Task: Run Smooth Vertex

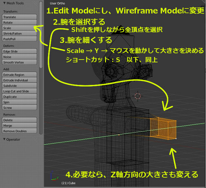Action: [x=19, y=62]
